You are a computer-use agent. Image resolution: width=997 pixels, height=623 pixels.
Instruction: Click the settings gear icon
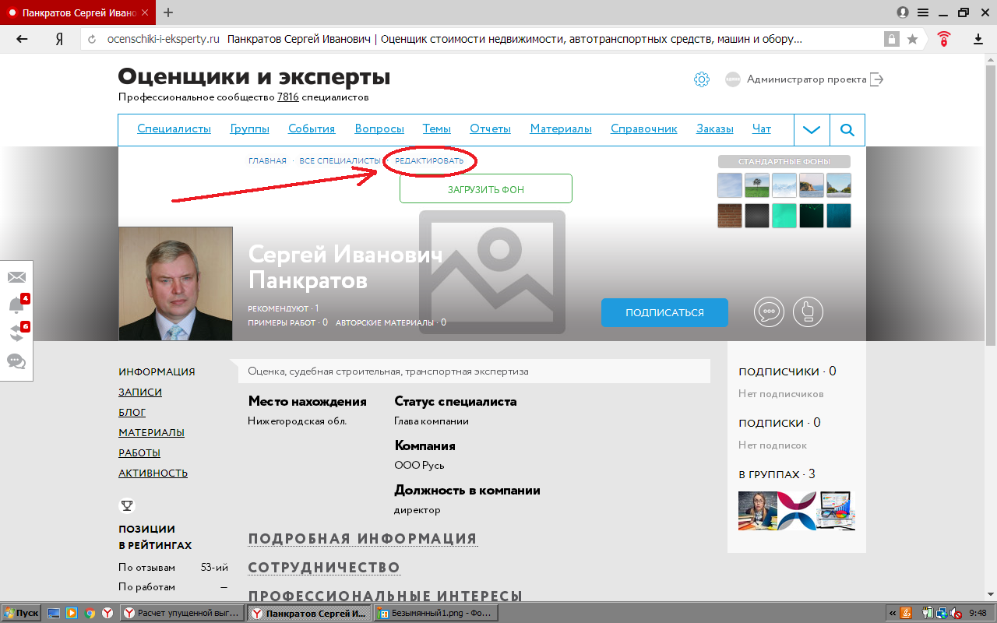(702, 79)
